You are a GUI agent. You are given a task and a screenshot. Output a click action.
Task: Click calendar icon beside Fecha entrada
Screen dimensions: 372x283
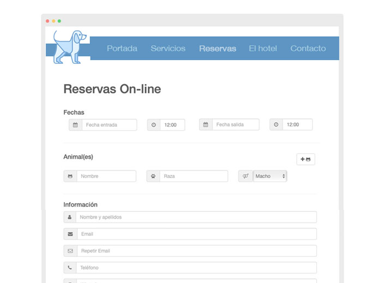(75, 125)
